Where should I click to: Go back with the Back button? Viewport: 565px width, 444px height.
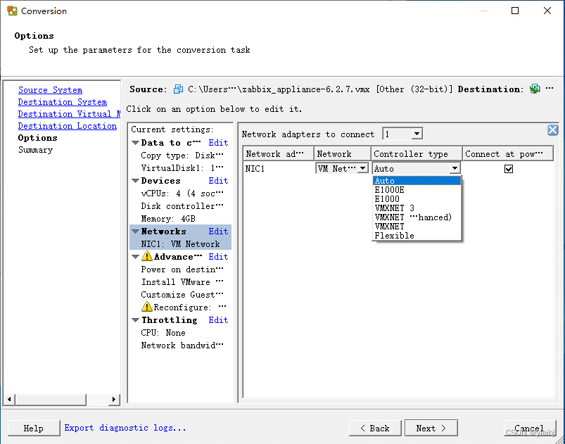tap(375, 428)
